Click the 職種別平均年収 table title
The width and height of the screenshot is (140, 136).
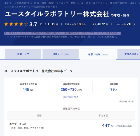pyautogui.click(x=71, y=109)
